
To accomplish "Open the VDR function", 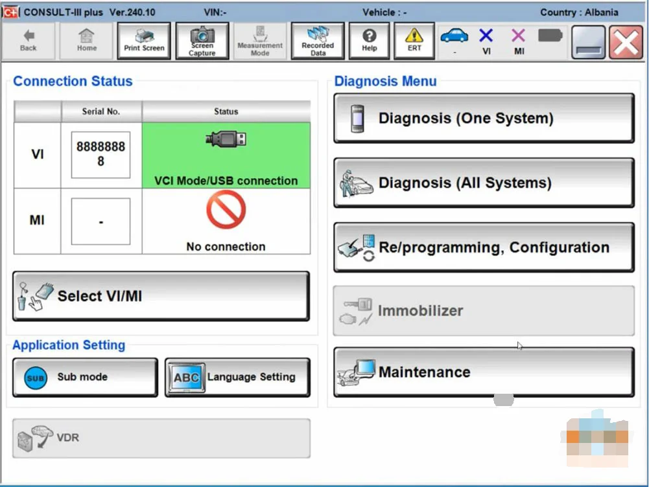I will [160, 438].
